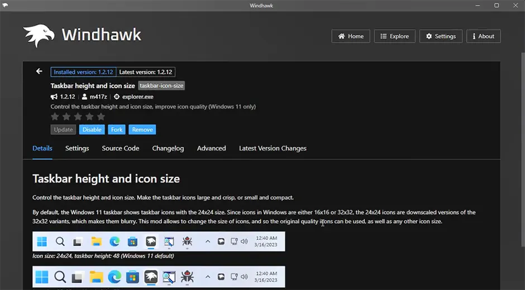Click the Windhawk eagle logo
This screenshot has height=290, width=525.
[x=39, y=36]
